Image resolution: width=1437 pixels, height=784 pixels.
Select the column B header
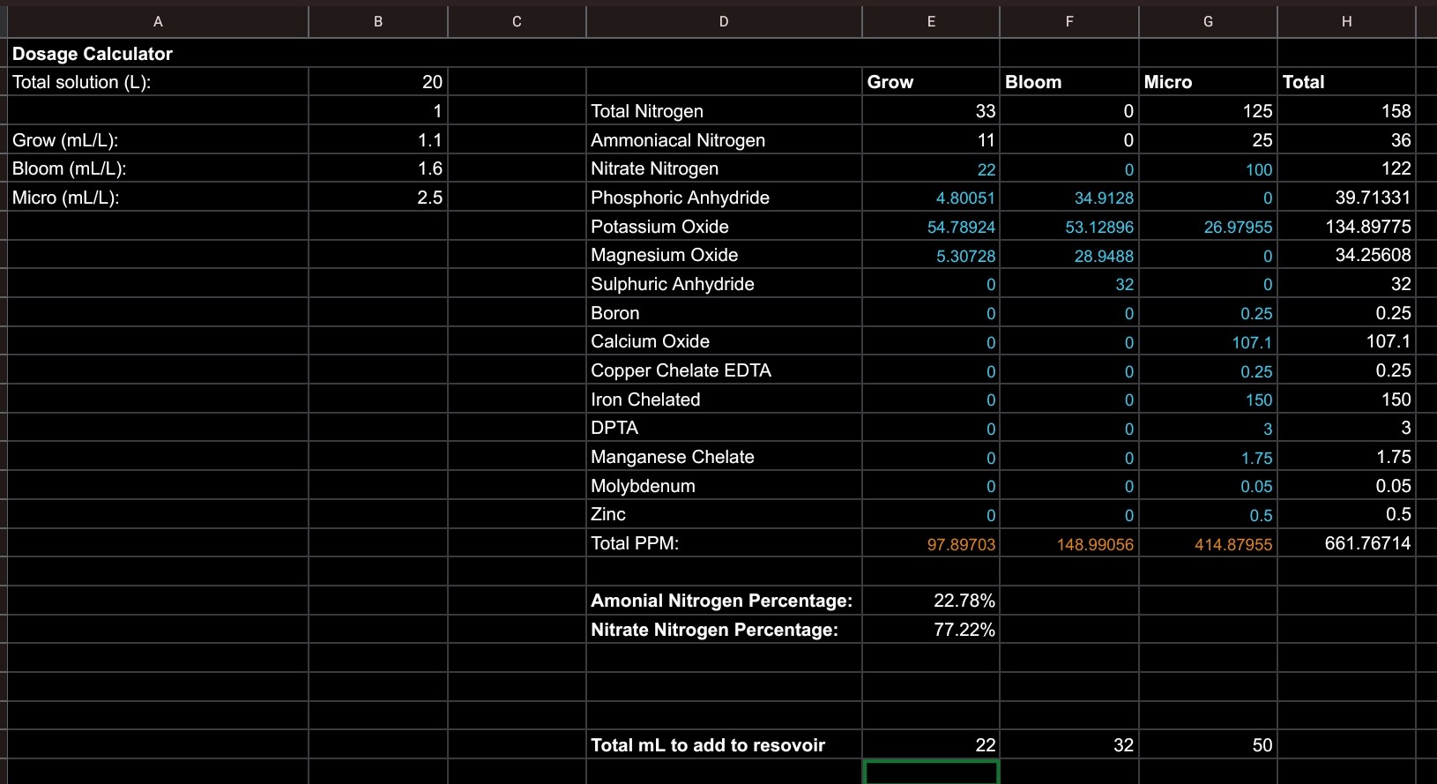click(378, 21)
